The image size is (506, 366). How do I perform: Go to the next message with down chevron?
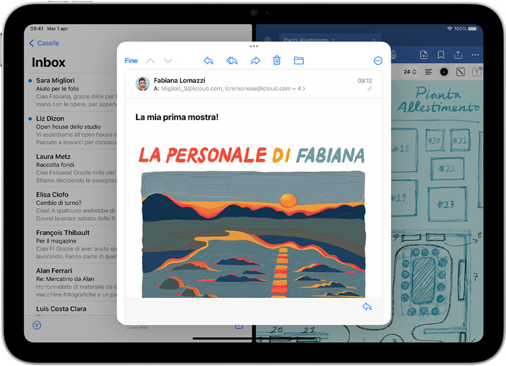coord(168,60)
